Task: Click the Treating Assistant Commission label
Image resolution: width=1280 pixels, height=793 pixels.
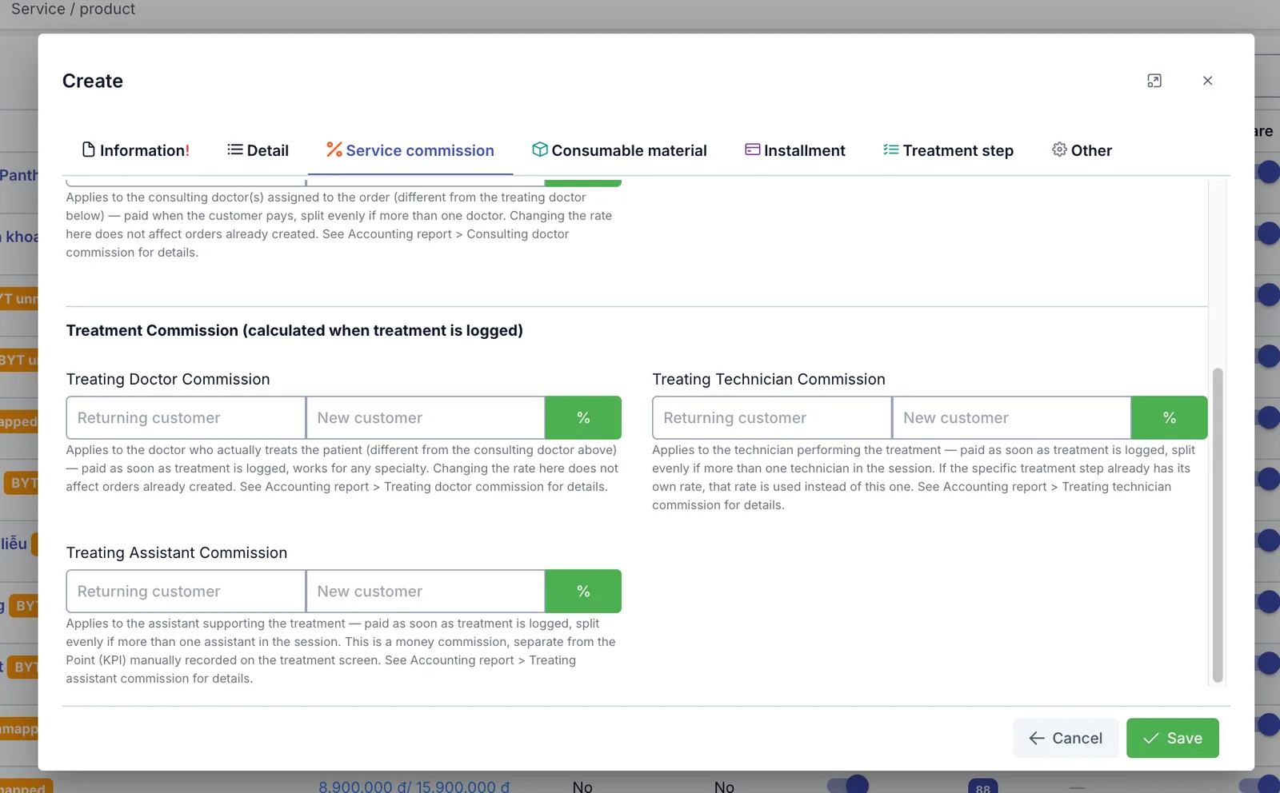Action: click(x=177, y=552)
